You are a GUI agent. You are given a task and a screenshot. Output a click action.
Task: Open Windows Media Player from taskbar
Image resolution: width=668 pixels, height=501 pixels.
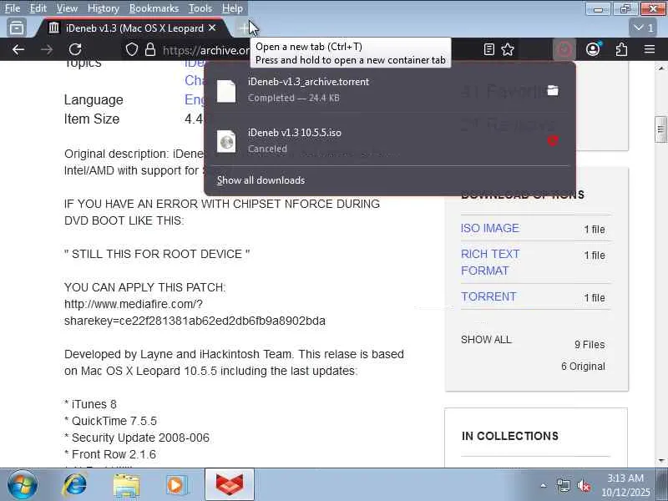point(177,485)
